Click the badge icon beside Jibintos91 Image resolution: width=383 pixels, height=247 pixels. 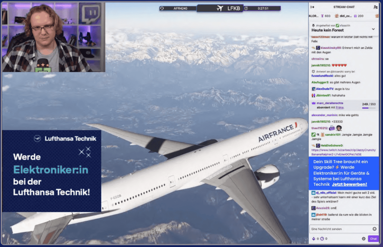(313, 95)
